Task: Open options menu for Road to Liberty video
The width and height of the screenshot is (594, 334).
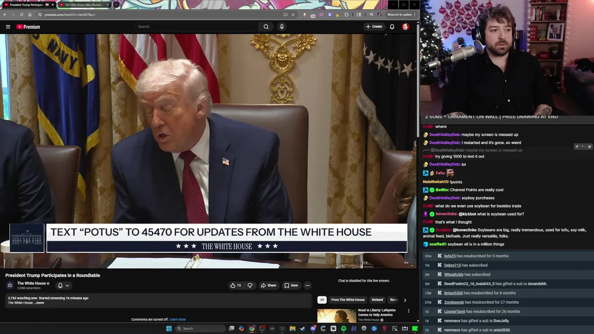Action: coord(409,311)
